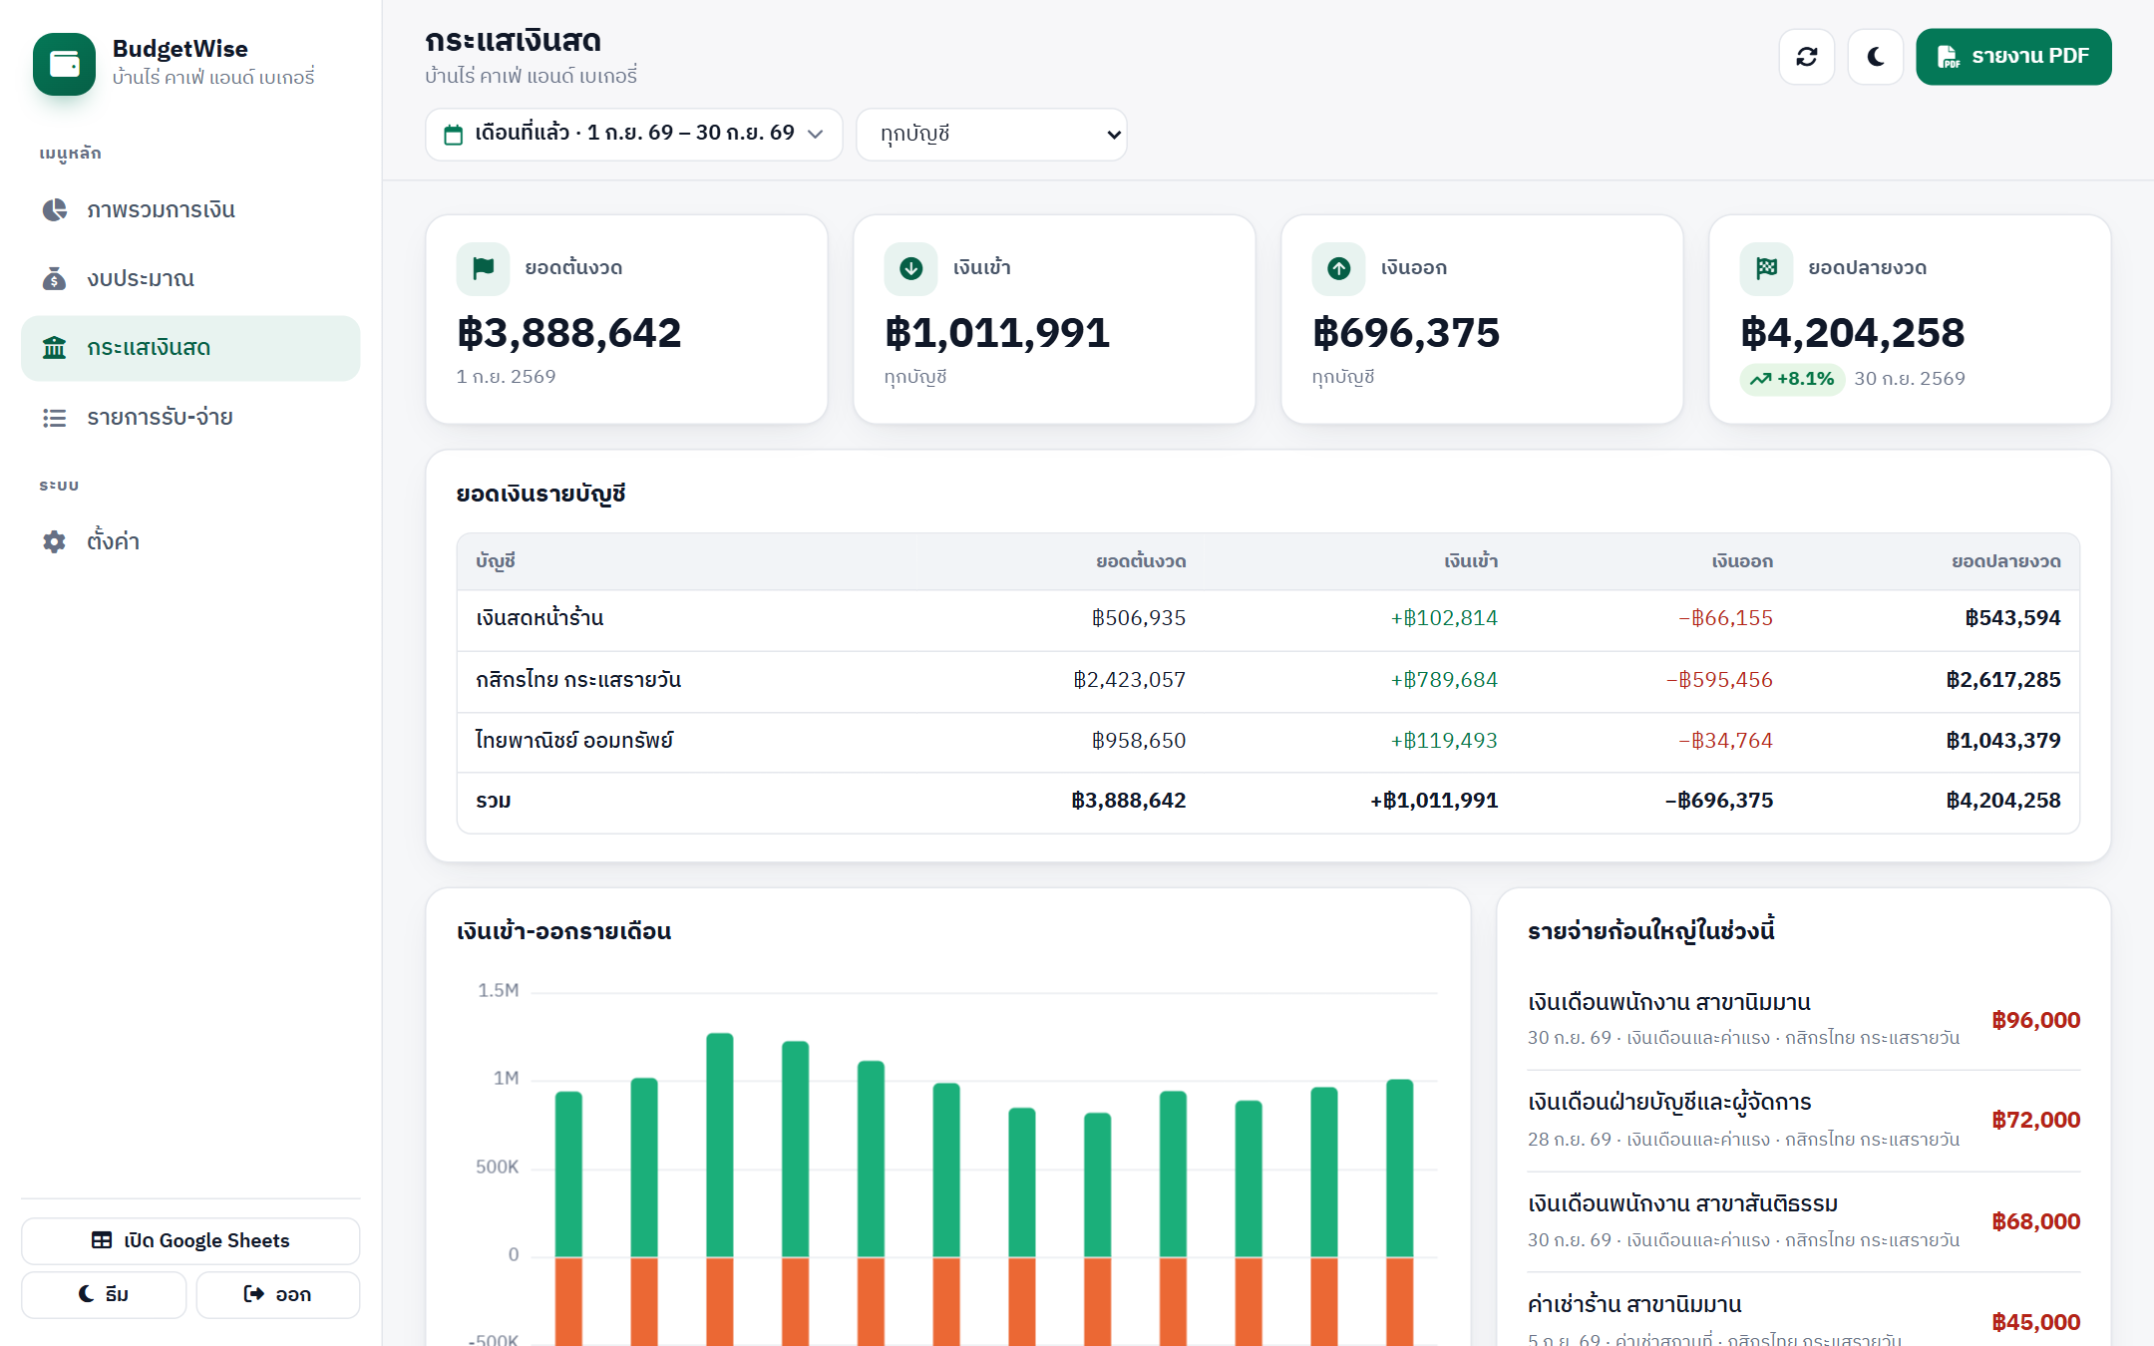
Task: Click the down-arrow icon on เงินเข้า card
Action: coord(910,268)
